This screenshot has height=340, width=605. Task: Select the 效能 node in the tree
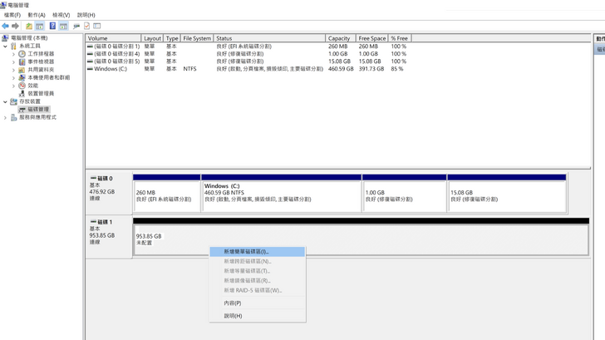coord(32,86)
